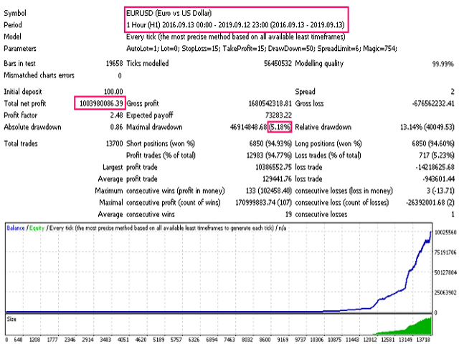Click consecutive loss value -26392001.68 (2)

tap(430, 202)
